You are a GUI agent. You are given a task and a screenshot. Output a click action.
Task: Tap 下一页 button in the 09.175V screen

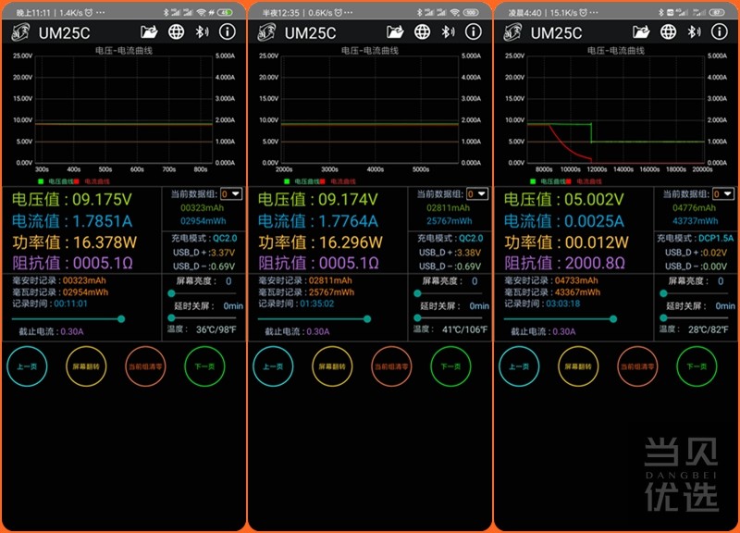(x=204, y=366)
